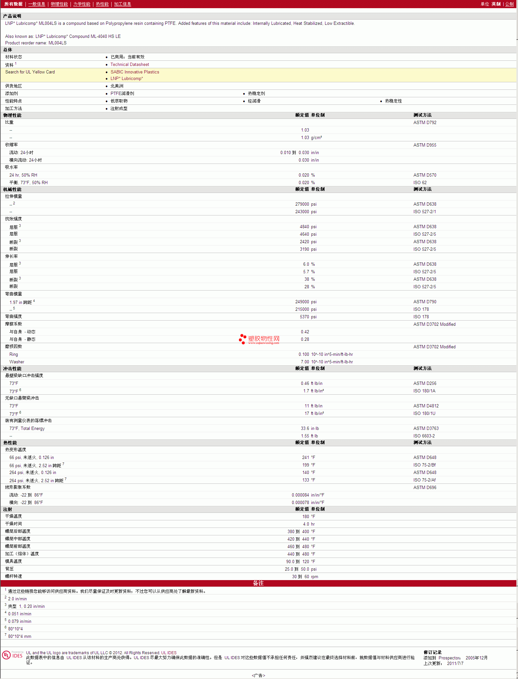Click the ISO 180/1U test method

[424, 414]
